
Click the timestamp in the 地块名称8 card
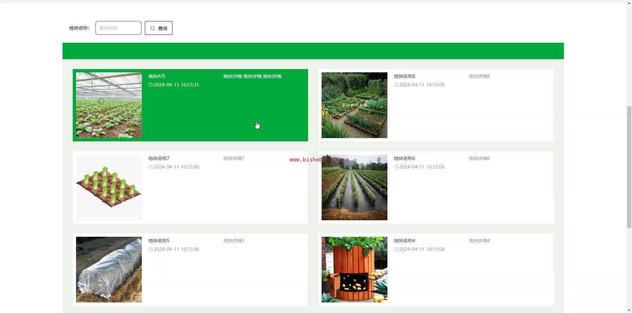coord(422,85)
